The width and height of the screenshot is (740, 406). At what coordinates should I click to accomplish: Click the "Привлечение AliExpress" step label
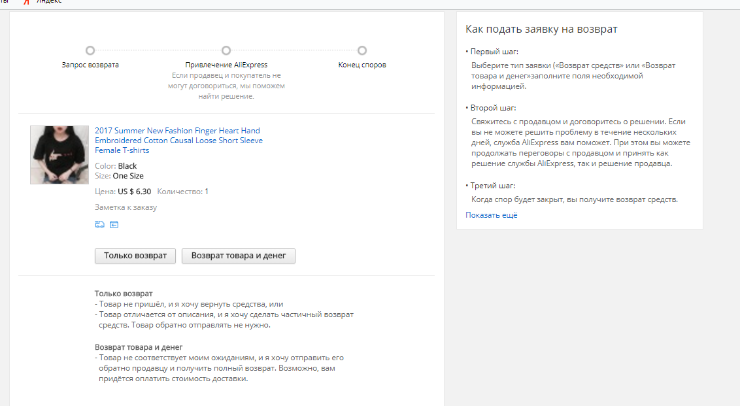pyautogui.click(x=226, y=65)
